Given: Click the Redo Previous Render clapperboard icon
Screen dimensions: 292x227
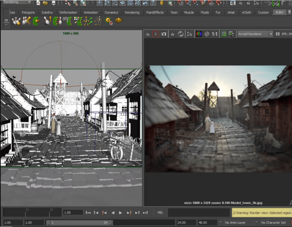Looking at the screenshot, I should [x=148, y=34].
